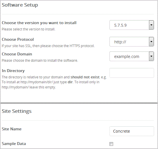The image size is (158, 149).
Task: Open the version selector showing 5.7.5.9
Action: pyautogui.click(x=132, y=25)
